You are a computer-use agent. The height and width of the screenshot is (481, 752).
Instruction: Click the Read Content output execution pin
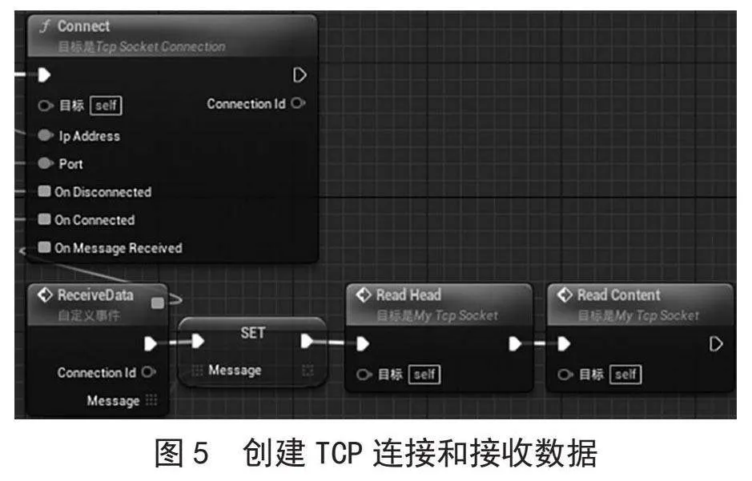(x=715, y=344)
